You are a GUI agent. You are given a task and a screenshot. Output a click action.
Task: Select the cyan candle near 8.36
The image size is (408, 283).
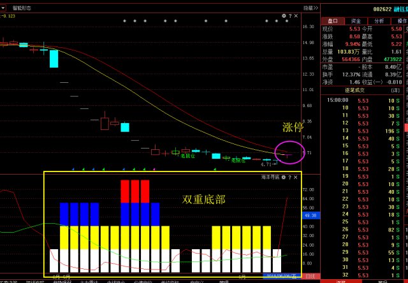(125, 127)
